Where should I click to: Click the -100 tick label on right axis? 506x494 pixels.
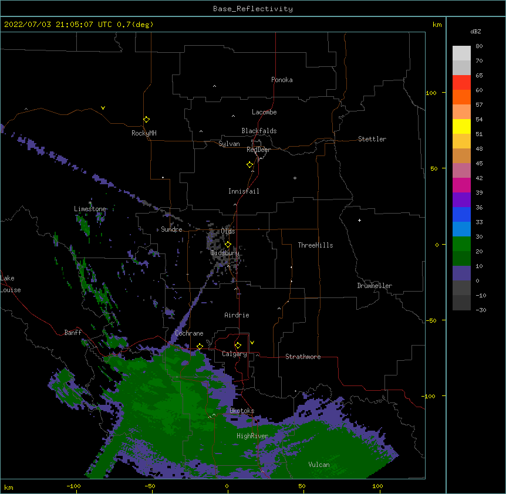pos(429,396)
